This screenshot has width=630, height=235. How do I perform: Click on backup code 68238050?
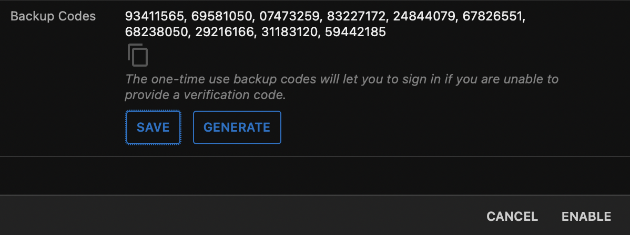coord(156,32)
